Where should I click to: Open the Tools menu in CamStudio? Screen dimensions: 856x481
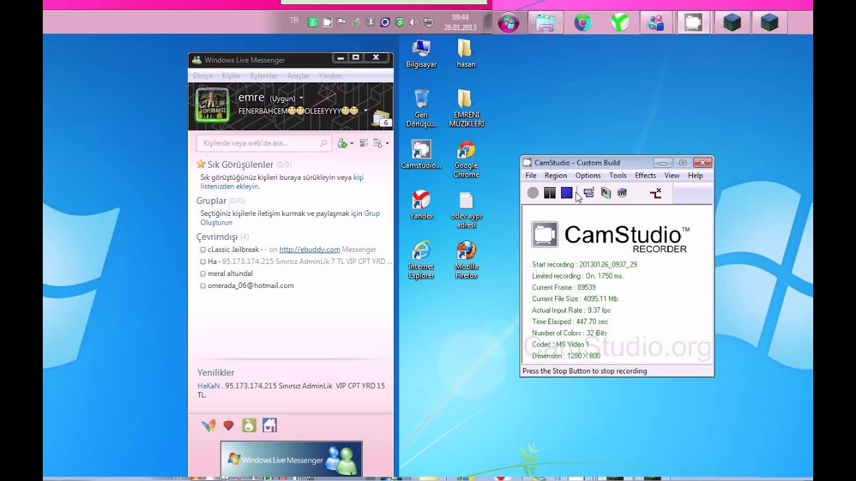618,176
